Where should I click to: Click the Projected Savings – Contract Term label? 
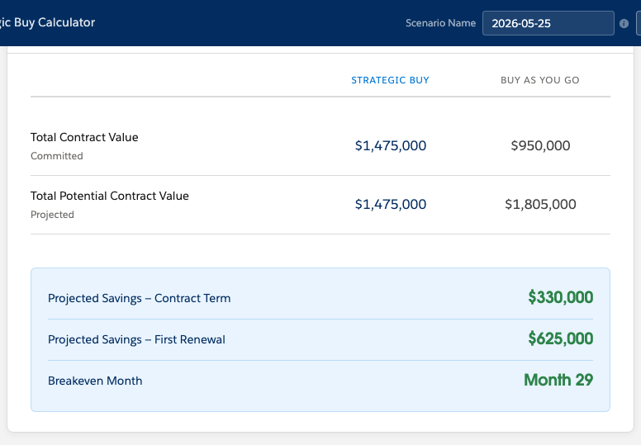tap(140, 298)
